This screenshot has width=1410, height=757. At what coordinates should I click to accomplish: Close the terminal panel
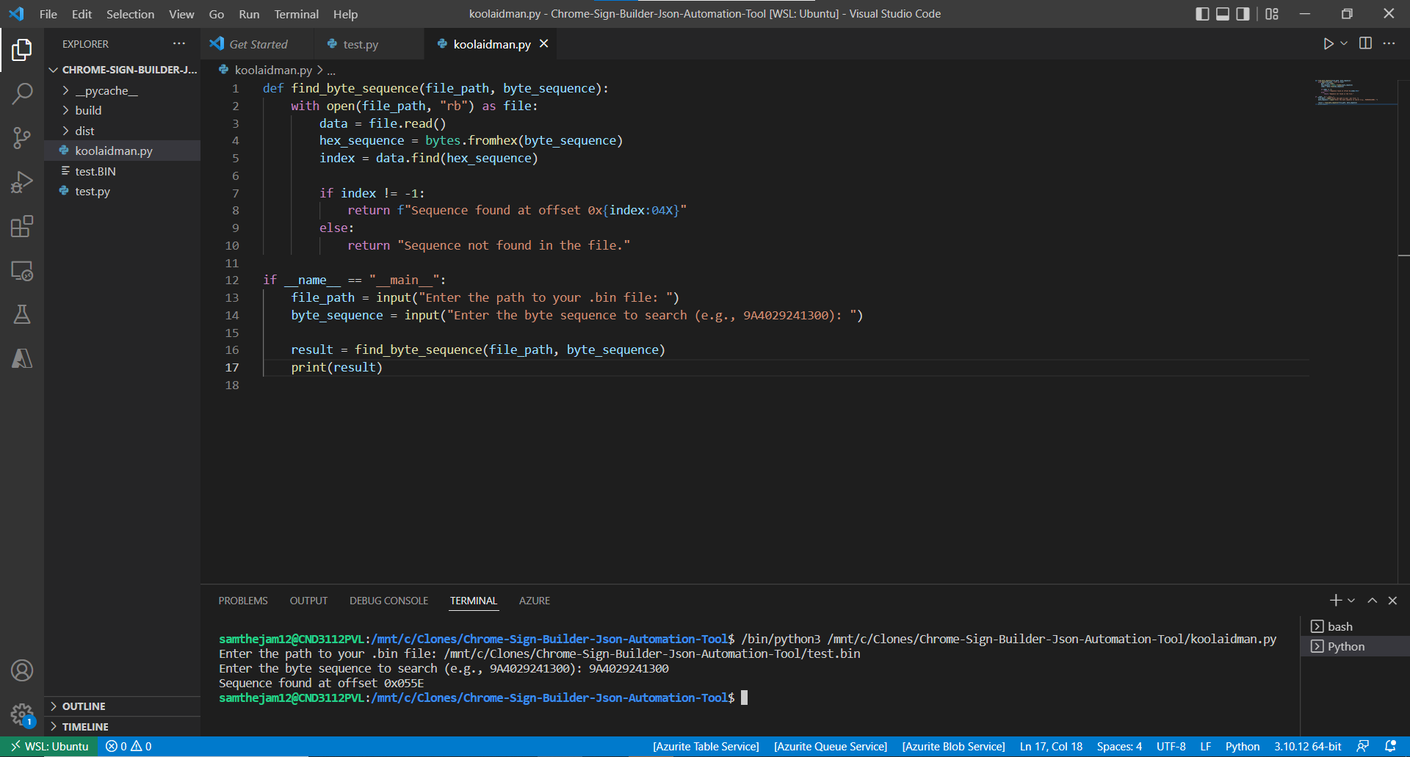click(x=1392, y=601)
